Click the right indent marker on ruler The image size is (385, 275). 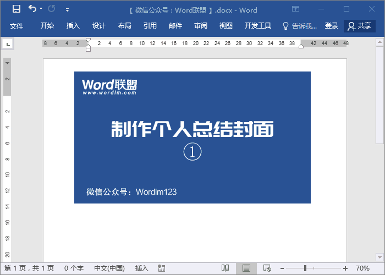coord(301,46)
